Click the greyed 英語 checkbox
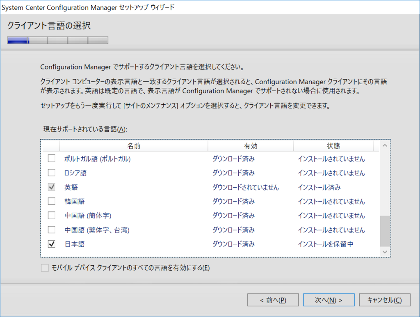 pos(51,187)
